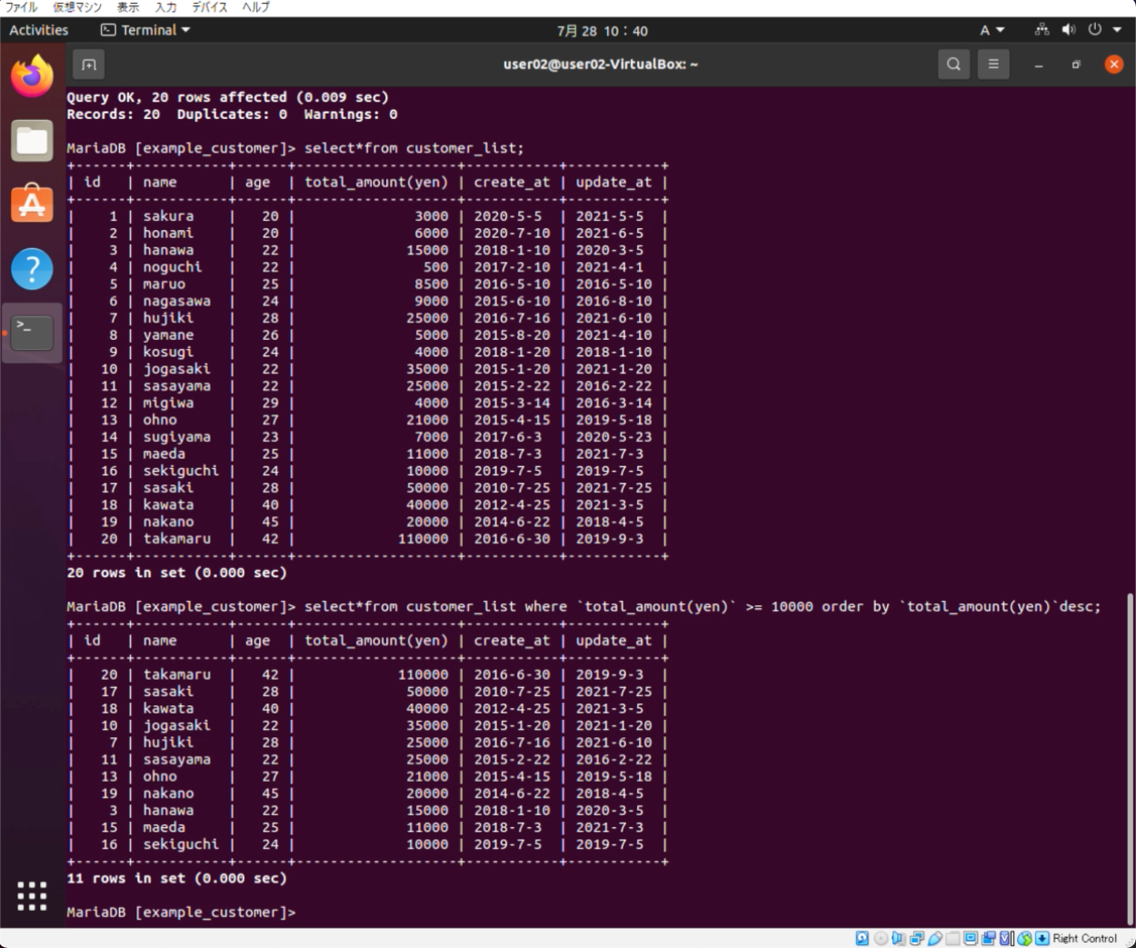1136x948 pixels.
Task: Click the terminal search icon
Action: tap(953, 65)
